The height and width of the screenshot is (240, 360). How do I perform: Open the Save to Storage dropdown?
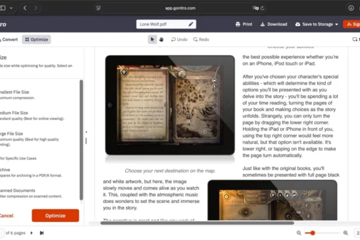317,24
